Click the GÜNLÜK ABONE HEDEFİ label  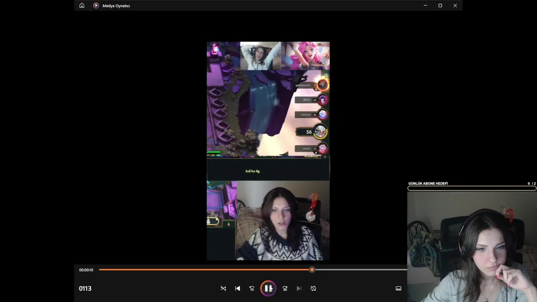(x=428, y=183)
